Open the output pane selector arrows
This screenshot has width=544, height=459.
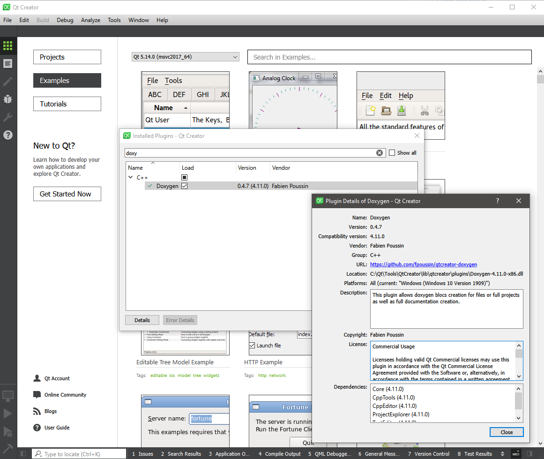[x=502, y=454]
